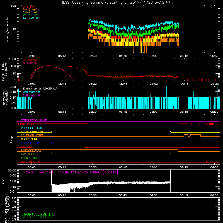223x223 pixels.
Task: Select the Collimator 9 legend label
Action: [x=31, y=95]
